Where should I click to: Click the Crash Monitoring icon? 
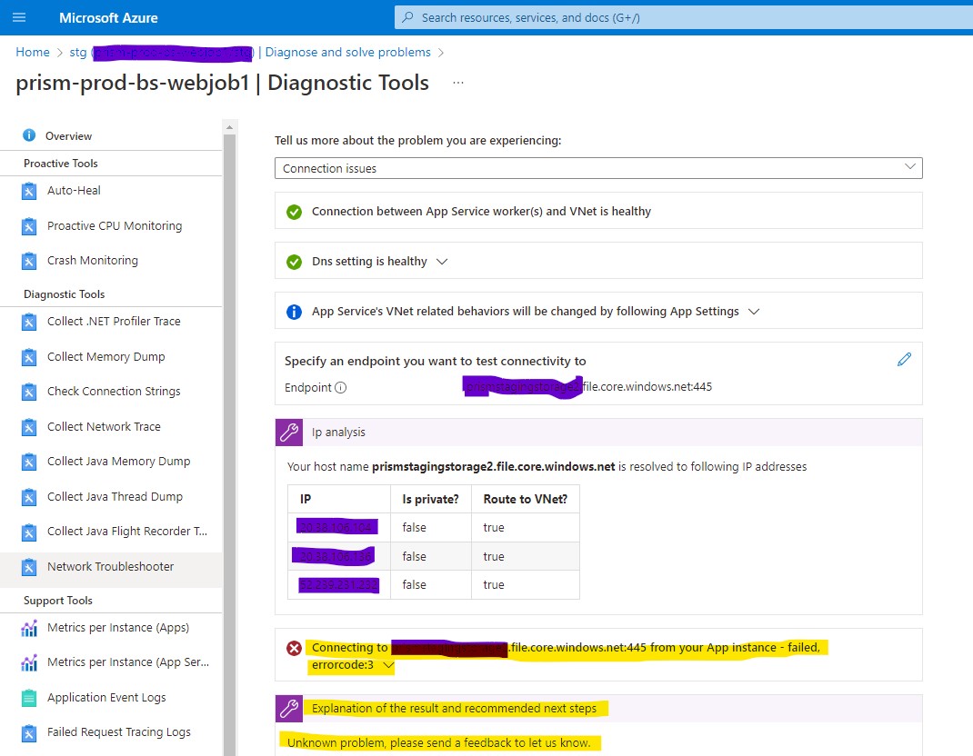tap(28, 261)
